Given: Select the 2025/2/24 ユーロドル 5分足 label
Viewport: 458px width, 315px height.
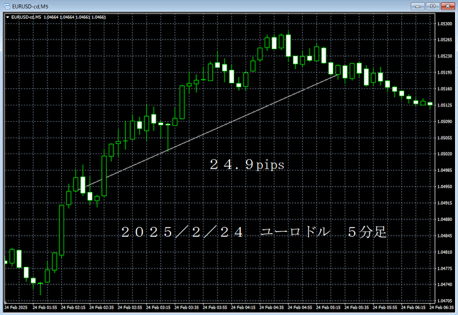Looking at the screenshot, I should point(254,232).
